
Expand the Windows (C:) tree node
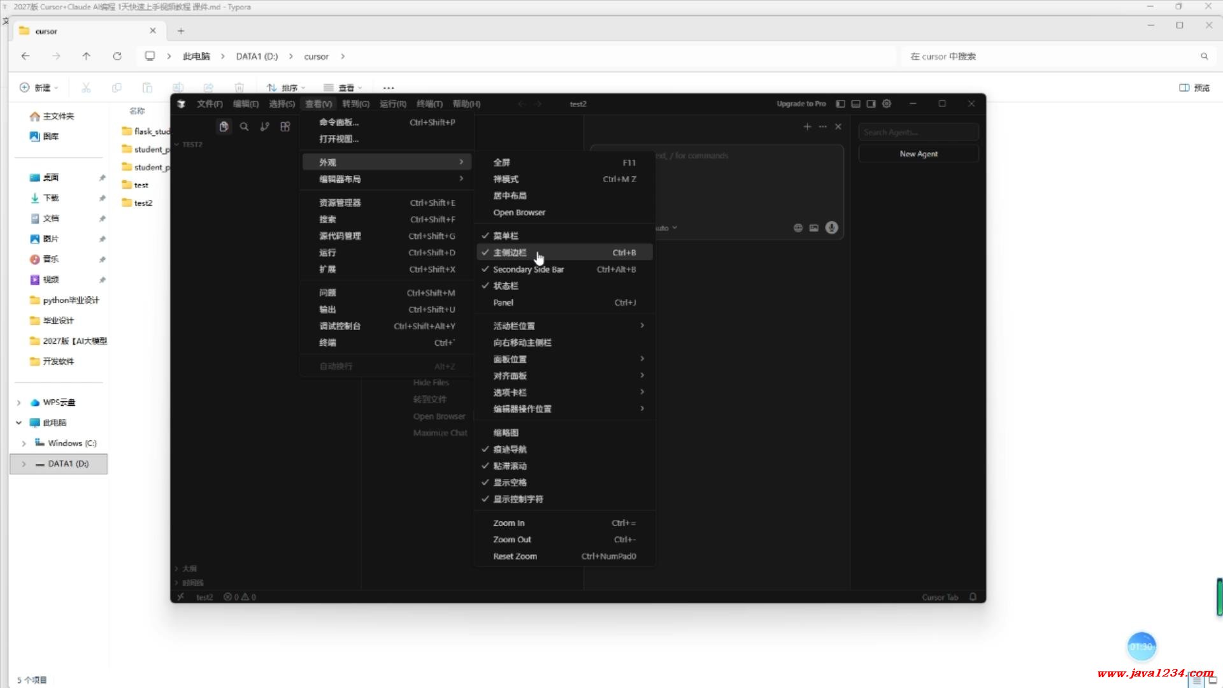24,443
